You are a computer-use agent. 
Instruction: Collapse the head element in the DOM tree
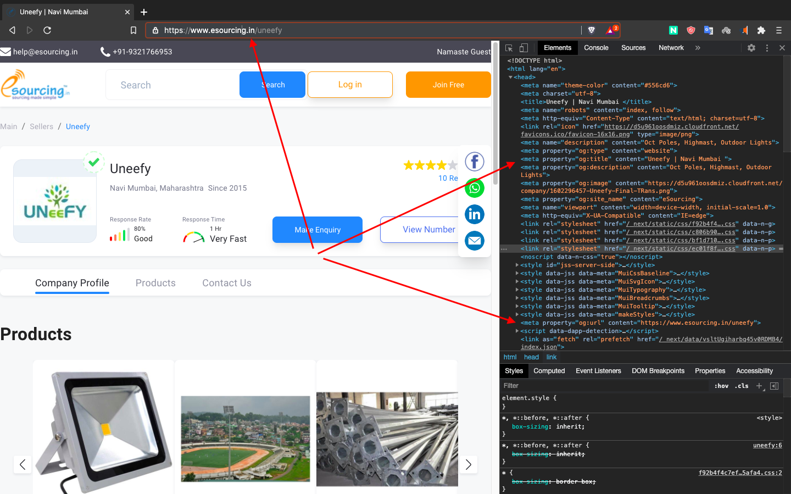pyautogui.click(x=510, y=77)
